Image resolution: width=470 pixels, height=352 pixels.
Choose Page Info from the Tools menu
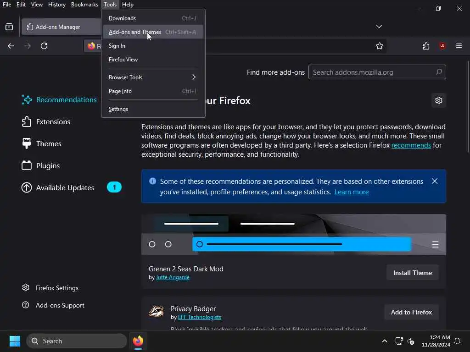153,91
